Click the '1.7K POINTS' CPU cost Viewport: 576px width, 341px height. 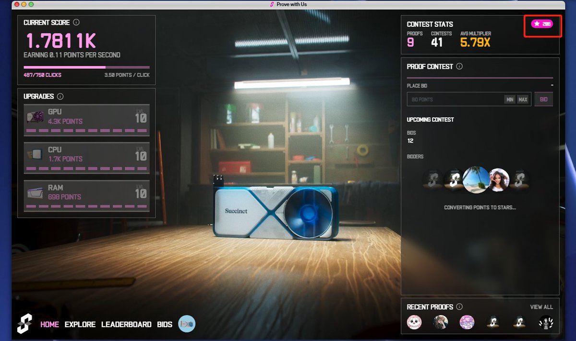(x=65, y=159)
